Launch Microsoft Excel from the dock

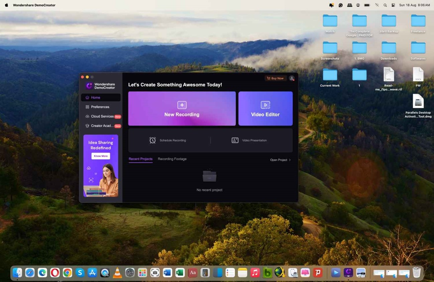pos(180,273)
